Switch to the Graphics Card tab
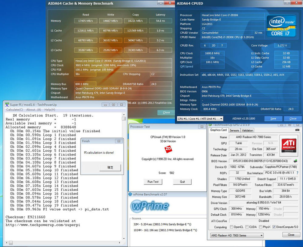303x247 pixels. [x=218, y=130]
